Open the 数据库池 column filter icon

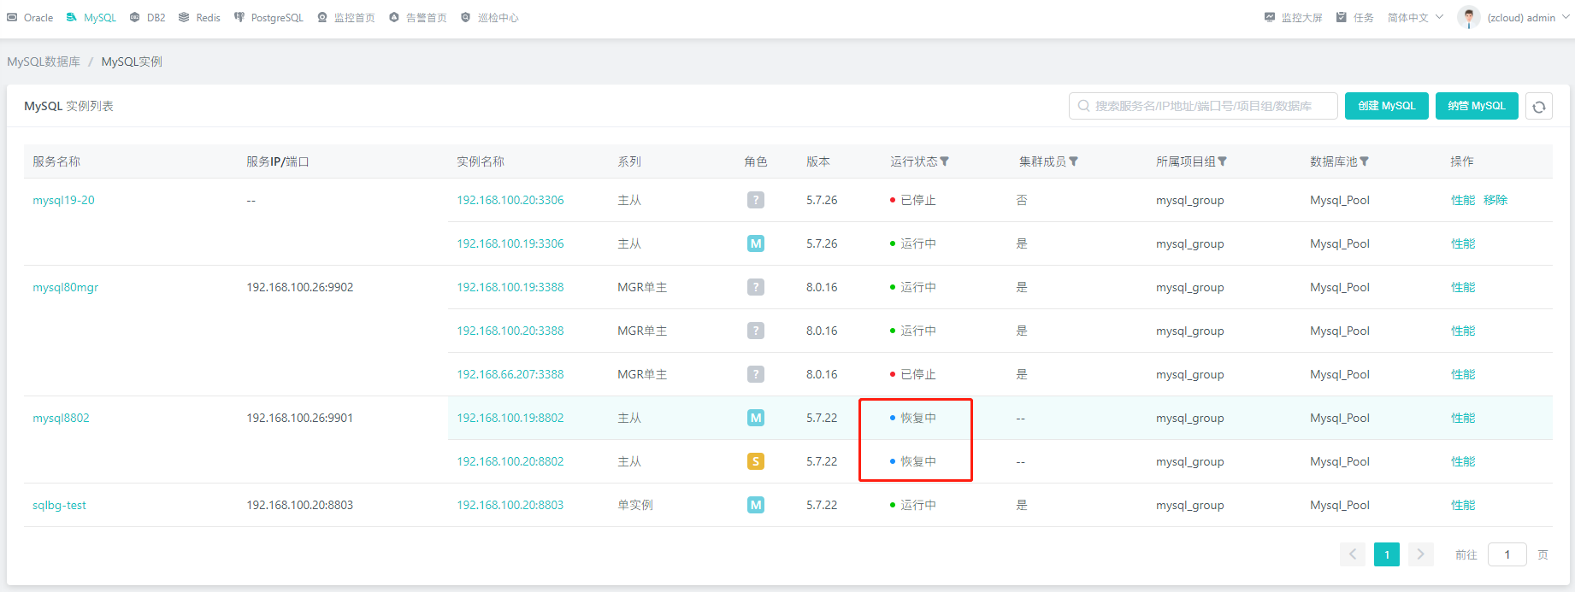(1364, 161)
